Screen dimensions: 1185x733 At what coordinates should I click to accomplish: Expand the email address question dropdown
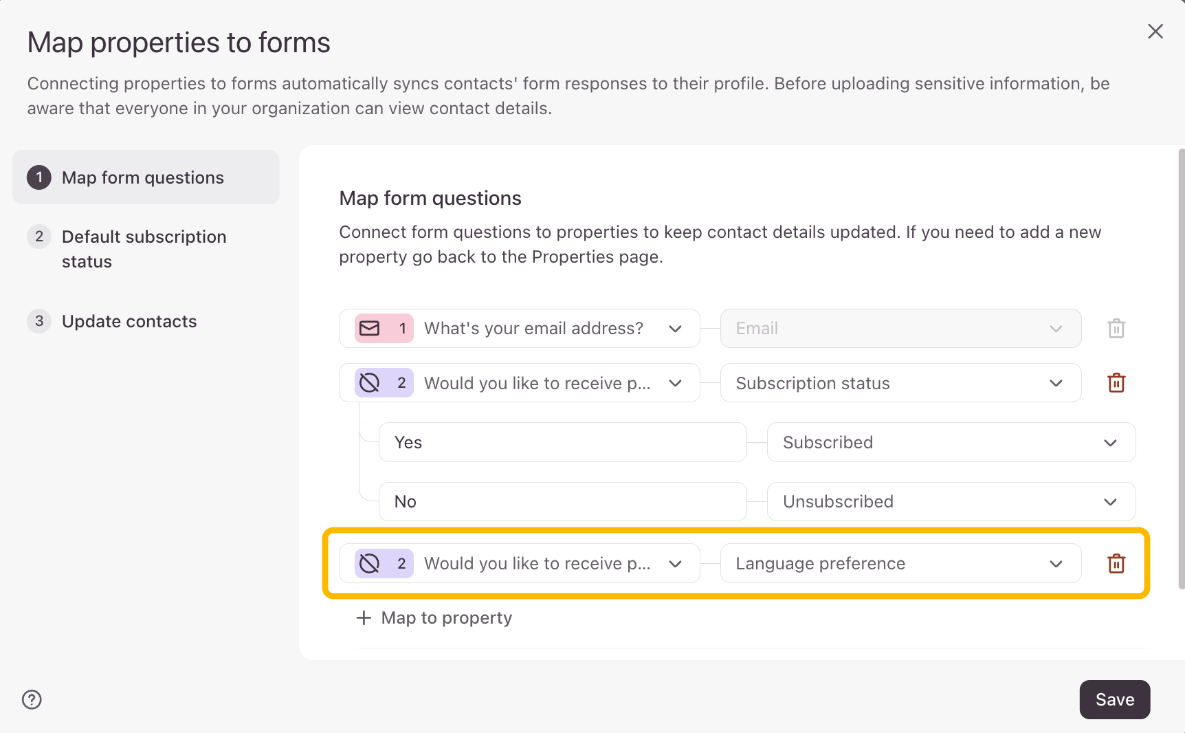coord(675,329)
